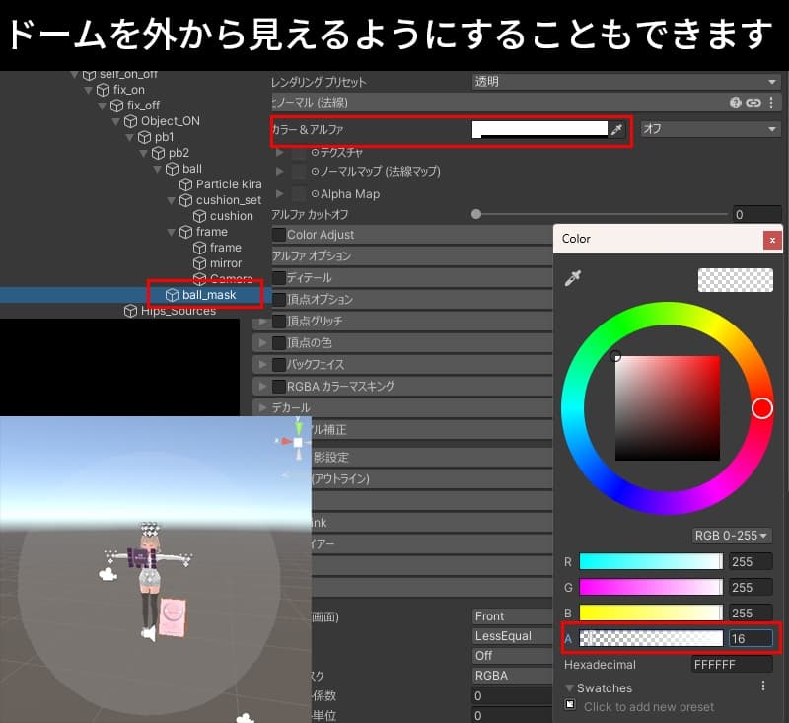
Task: Collapse the ball item in the hierarchy
Action: (158, 169)
